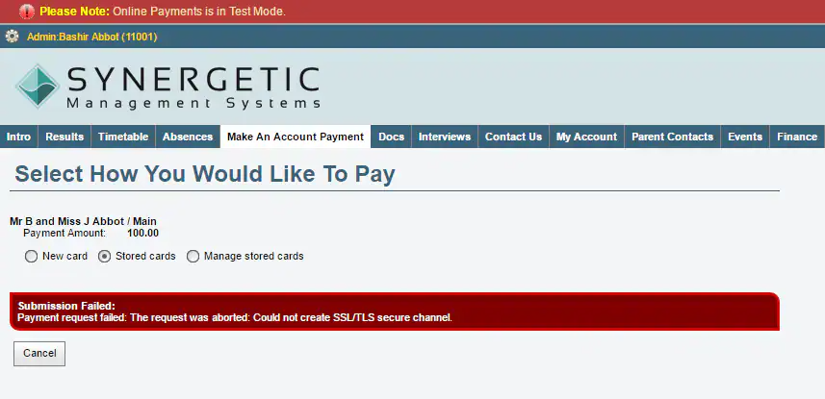Switch to the Events tab
Viewport: 825px width, 399px height.
745,137
